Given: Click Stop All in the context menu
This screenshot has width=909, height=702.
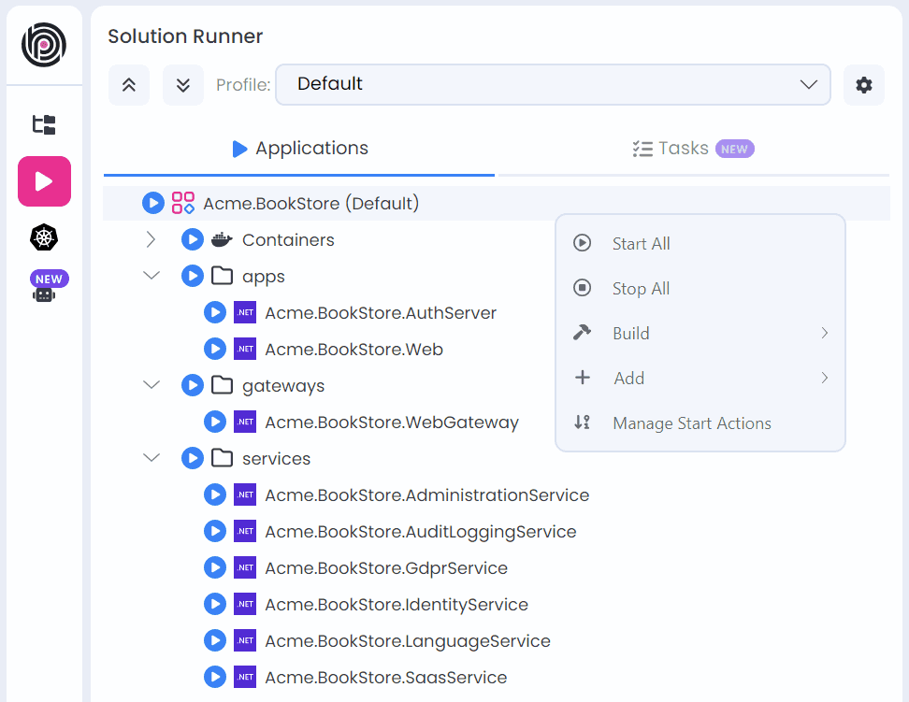Looking at the screenshot, I should (640, 288).
